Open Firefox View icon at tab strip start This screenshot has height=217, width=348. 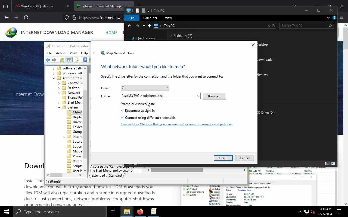click(x=5, y=6)
